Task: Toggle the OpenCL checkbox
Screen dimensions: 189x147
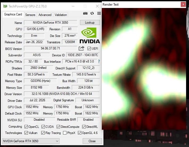Action: pyautogui.click(x=26, y=127)
